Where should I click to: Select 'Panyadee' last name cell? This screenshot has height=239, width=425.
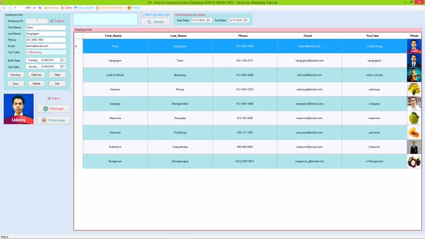tap(180, 118)
